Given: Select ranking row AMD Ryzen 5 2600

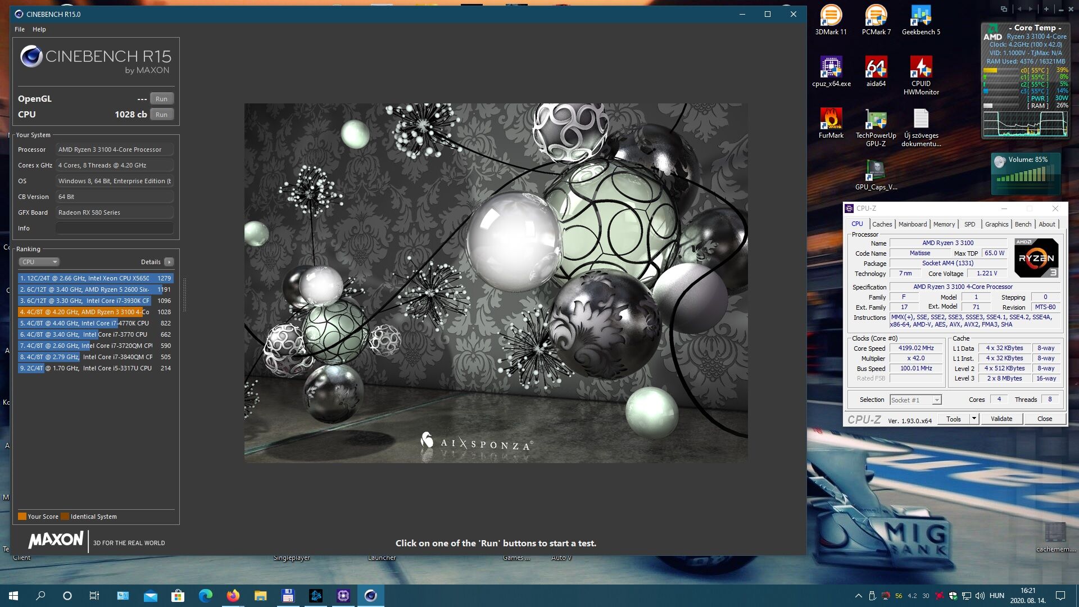Looking at the screenshot, I should pyautogui.click(x=96, y=289).
